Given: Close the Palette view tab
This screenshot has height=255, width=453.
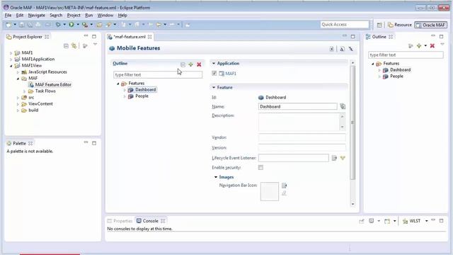Looking at the screenshot, I should click(30, 143).
